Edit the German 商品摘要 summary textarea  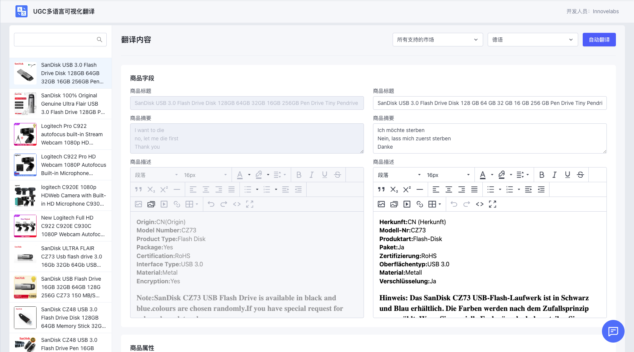(x=490, y=138)
